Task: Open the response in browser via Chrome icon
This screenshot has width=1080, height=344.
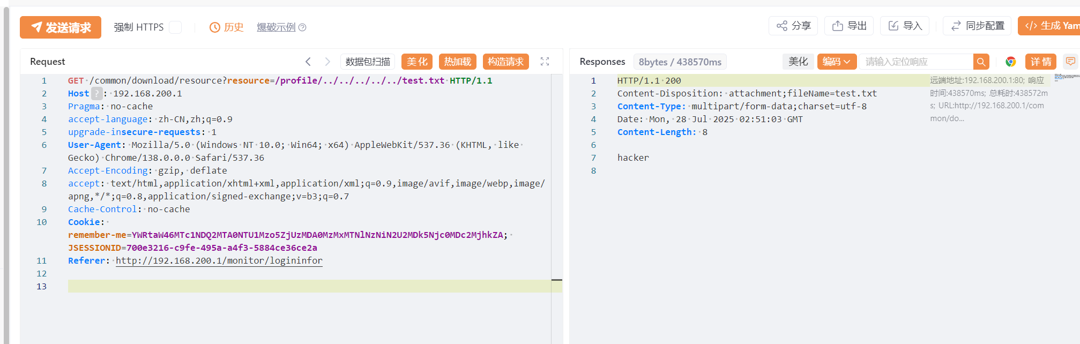Action: [1010, 62]
